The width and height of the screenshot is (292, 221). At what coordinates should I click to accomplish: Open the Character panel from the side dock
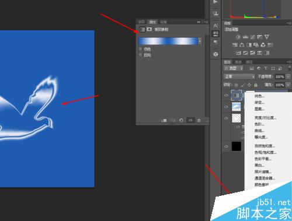pos(215,26)
